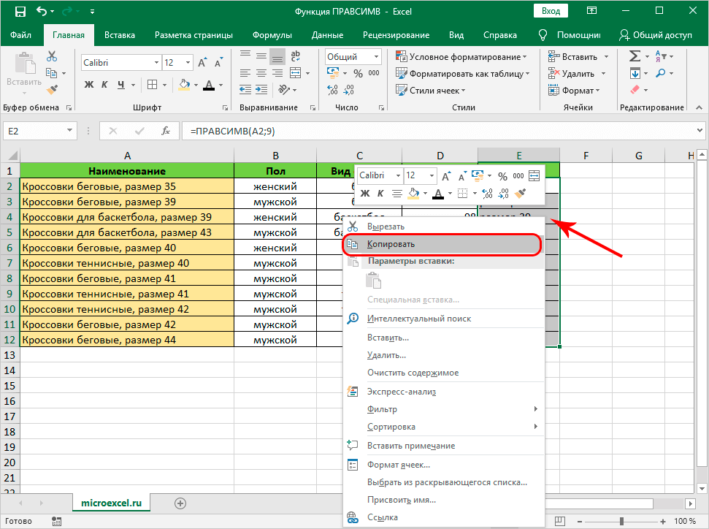The image size is (709, 529).
Task: Click the Clear eraser icon in Editing
Action: click(x=635, y=90)
